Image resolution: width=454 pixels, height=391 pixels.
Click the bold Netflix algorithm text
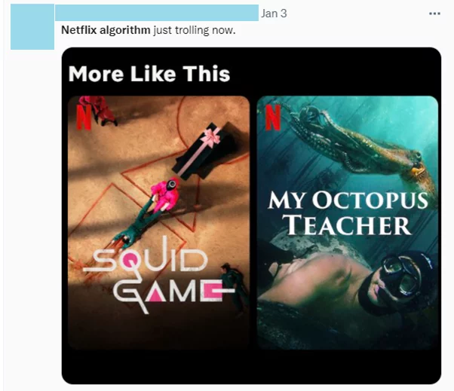(106, 30)
